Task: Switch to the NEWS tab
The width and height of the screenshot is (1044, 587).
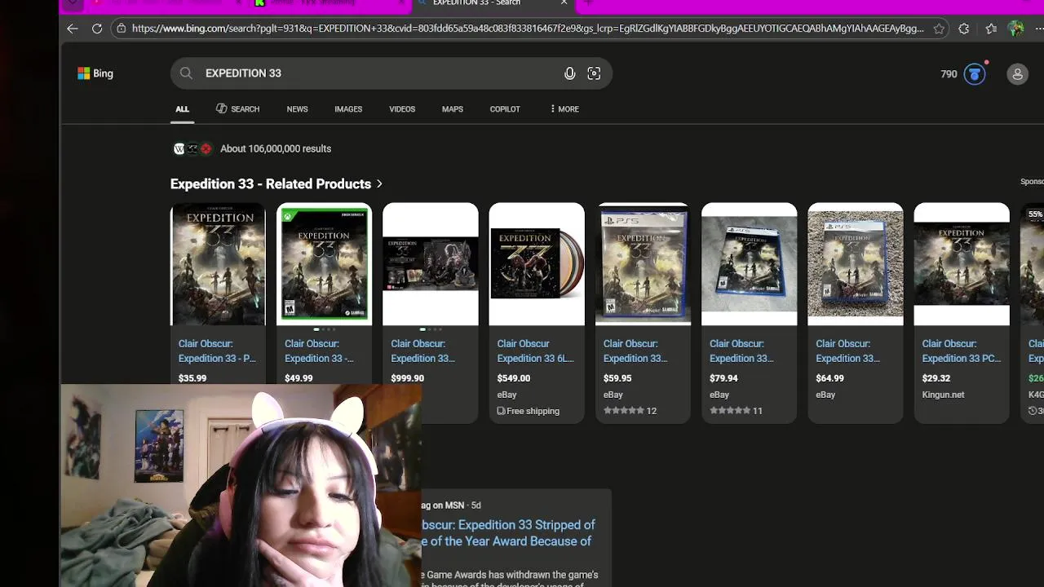Action: (x=297, y=109)
